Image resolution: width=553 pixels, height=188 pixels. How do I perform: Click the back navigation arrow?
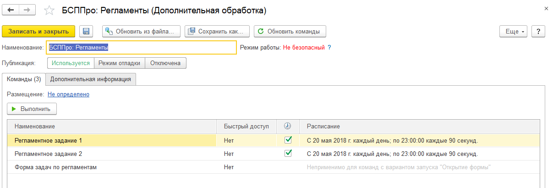[11, 10]
